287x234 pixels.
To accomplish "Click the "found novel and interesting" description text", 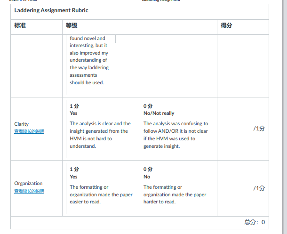I will coord(89,60).
